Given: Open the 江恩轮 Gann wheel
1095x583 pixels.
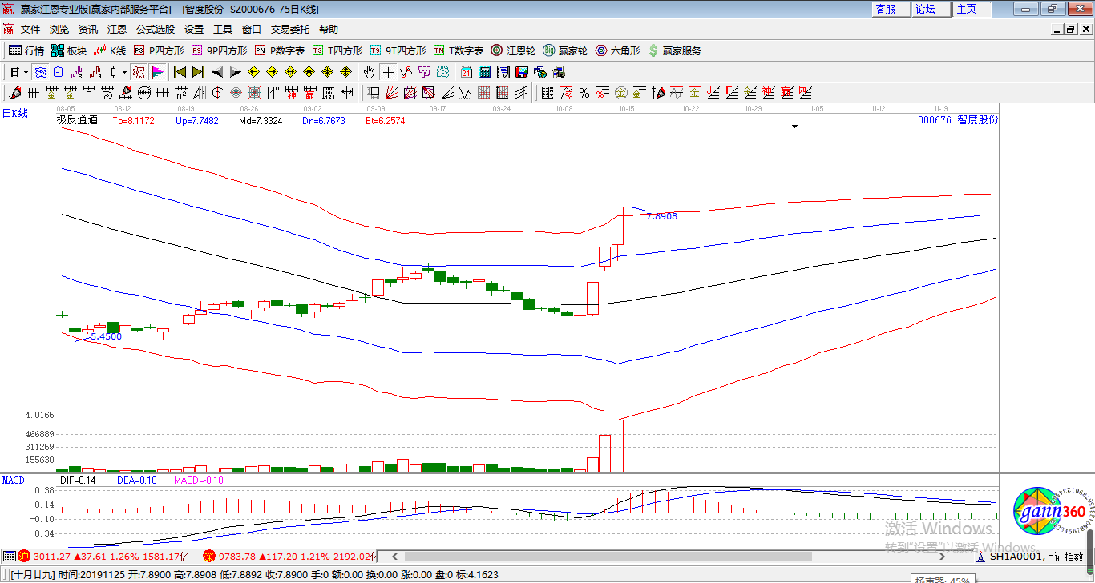Looking at the screenshot, I should pos(513,50).
